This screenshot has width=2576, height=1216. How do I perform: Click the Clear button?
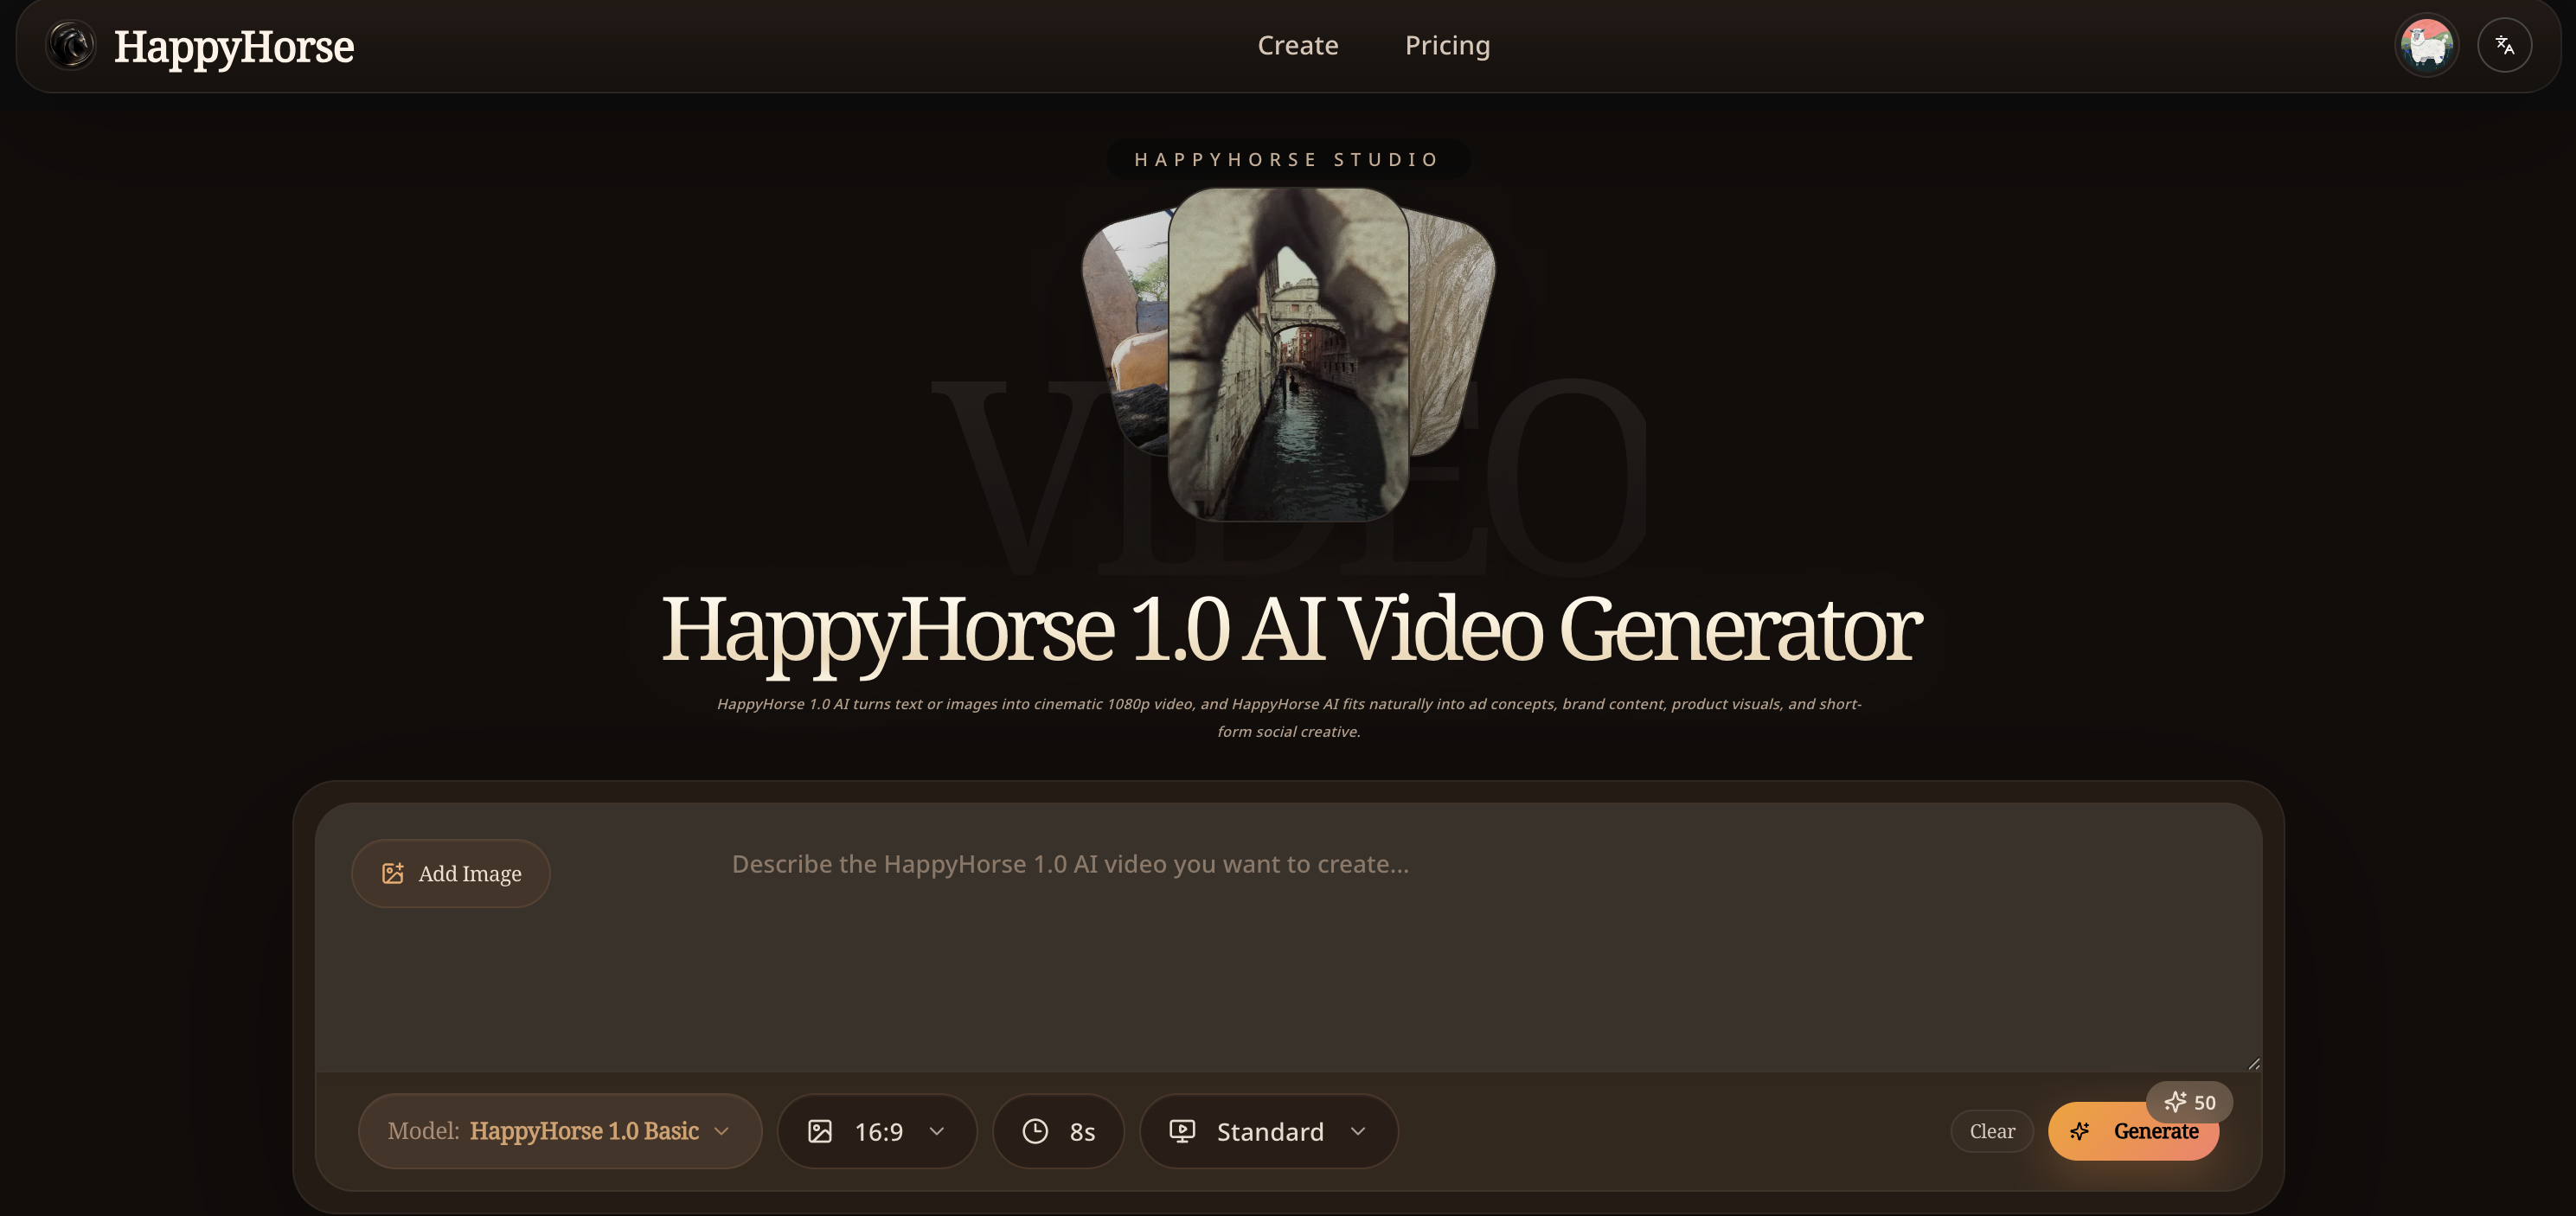pyautogui.click(x=1991, y=1131)
